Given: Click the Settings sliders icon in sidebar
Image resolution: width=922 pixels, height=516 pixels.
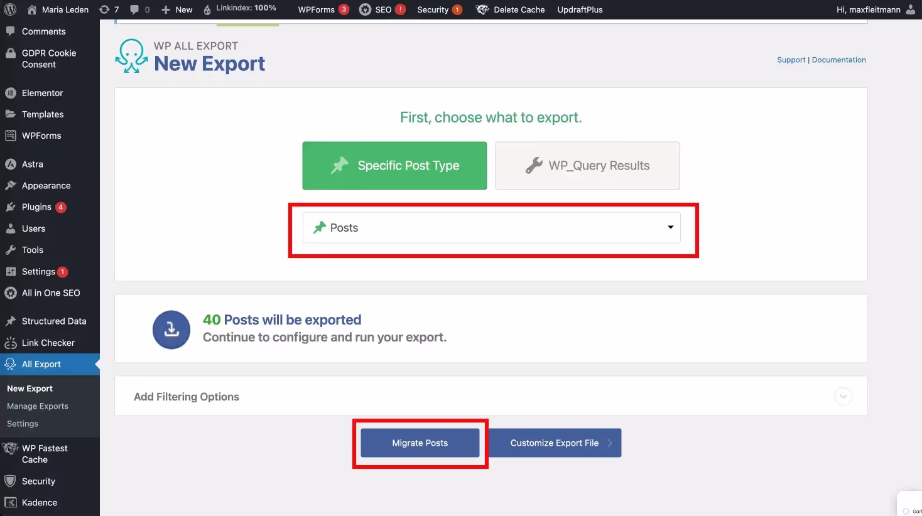Looking at the screenshot, I should point(10,272).
